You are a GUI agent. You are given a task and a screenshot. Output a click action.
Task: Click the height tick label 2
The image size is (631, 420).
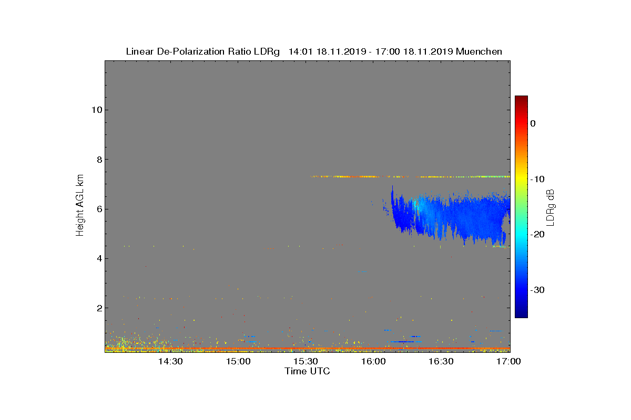click(98, 308)
